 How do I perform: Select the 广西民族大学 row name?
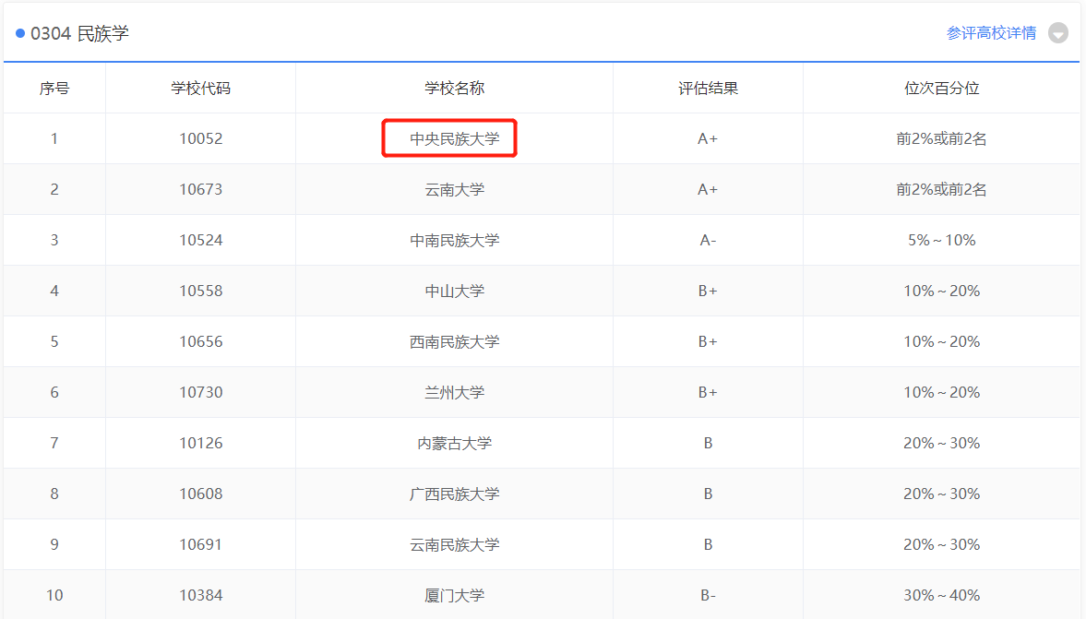click(454, 494)
